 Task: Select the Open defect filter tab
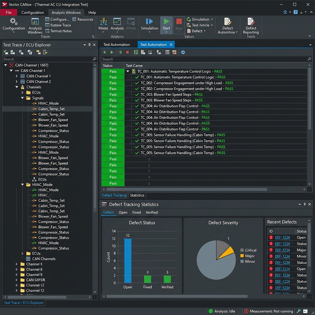(123, 212)
